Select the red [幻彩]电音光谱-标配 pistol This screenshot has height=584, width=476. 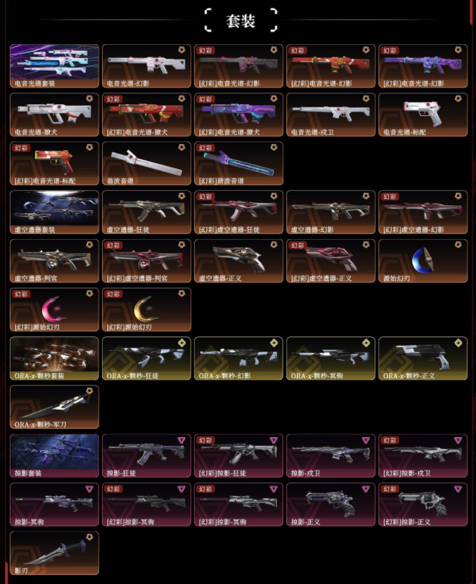tap(55, 163)
